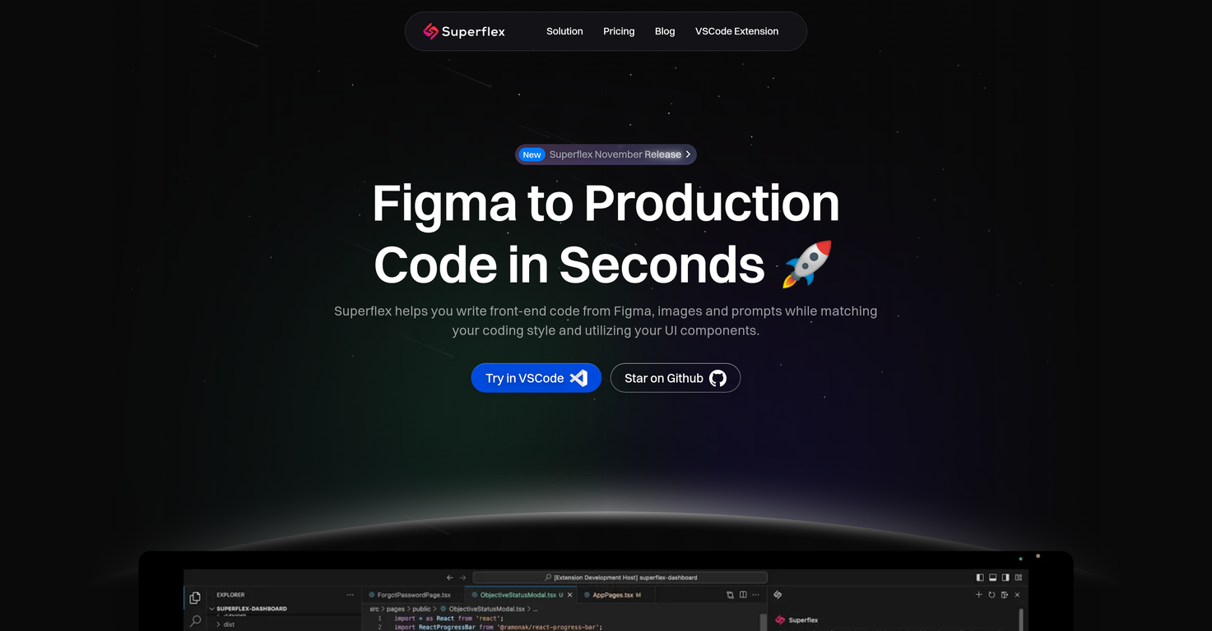
Task: Go to the Pricing page
Action: coord(619,31)
